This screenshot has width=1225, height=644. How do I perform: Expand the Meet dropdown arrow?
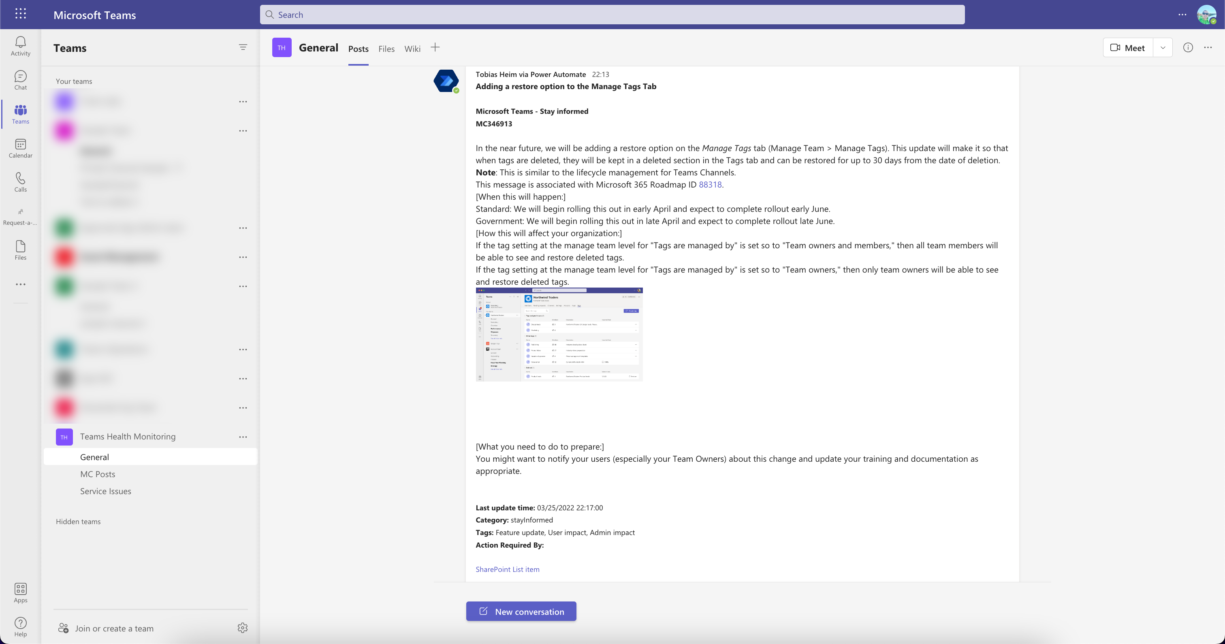[1163, 47]
